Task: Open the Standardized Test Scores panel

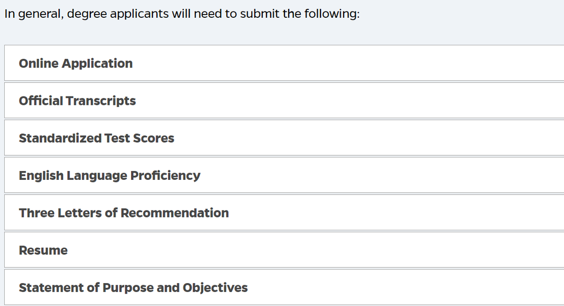Action: pyautogui.click(x=284, y=138)
